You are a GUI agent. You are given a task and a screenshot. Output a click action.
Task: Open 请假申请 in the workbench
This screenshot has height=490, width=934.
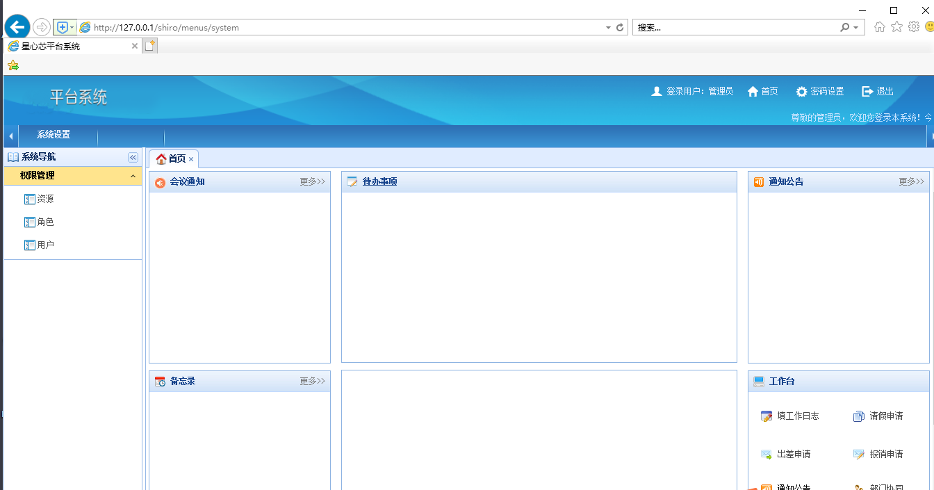click(x=859, y=416)
